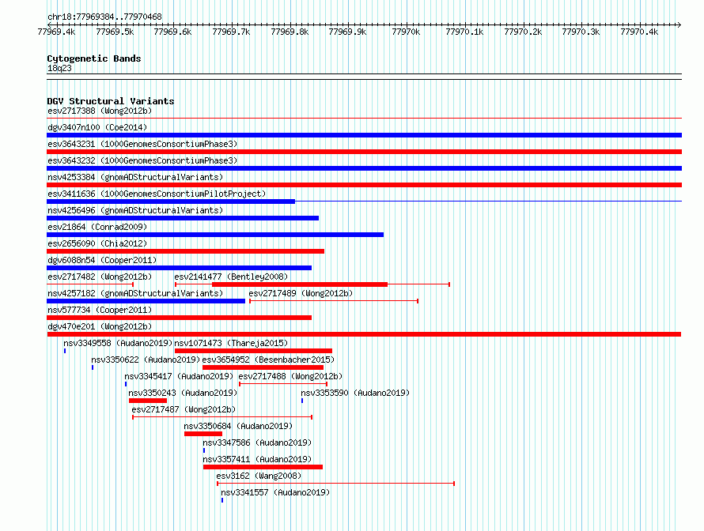
Task: Click nsv3350684 (Audano2019) label
Action: [x=238, y=426]
